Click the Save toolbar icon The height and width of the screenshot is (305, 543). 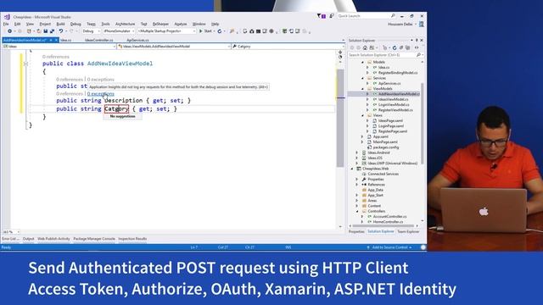click(45, 31)
